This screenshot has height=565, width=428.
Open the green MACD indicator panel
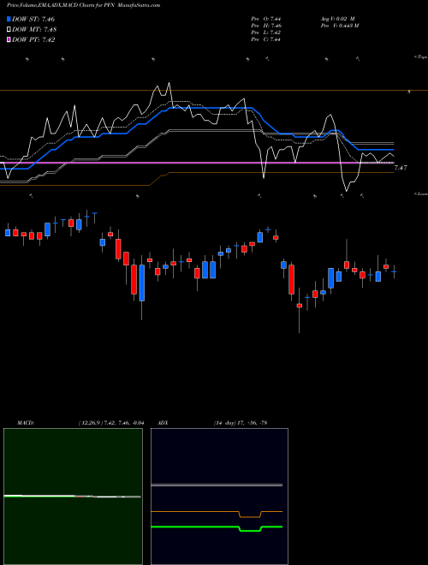(73, 497)
